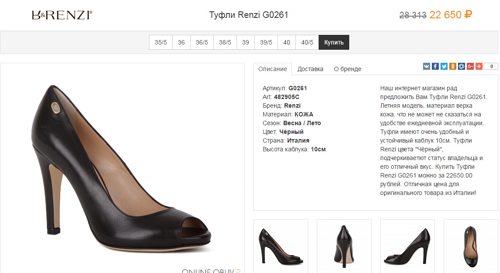Share product on Facebook

[x=435, y=66]
